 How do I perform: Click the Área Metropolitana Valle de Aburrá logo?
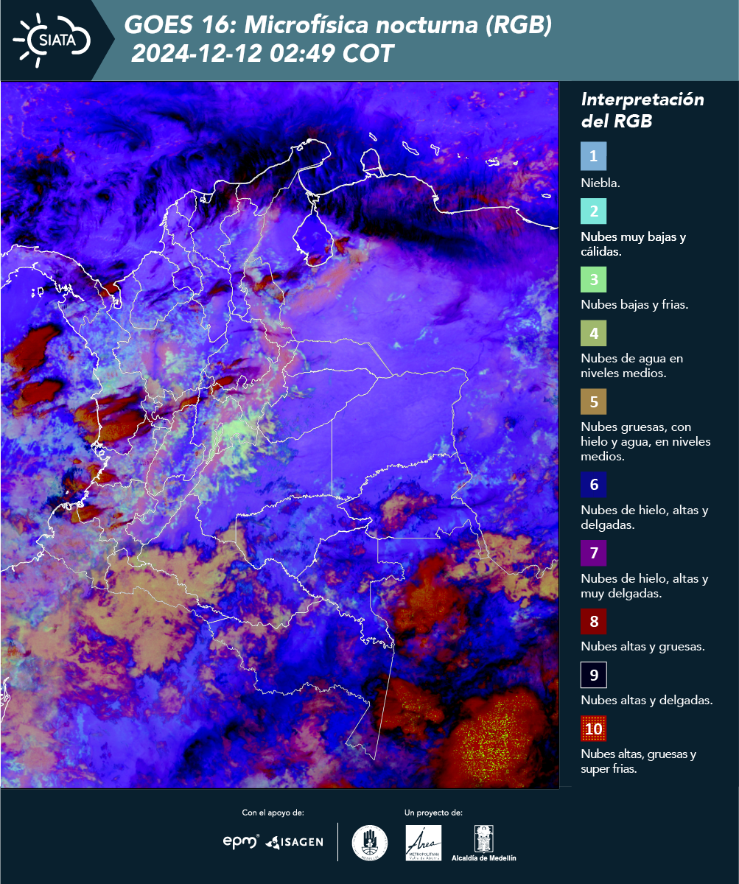click(x=424, y=843)
